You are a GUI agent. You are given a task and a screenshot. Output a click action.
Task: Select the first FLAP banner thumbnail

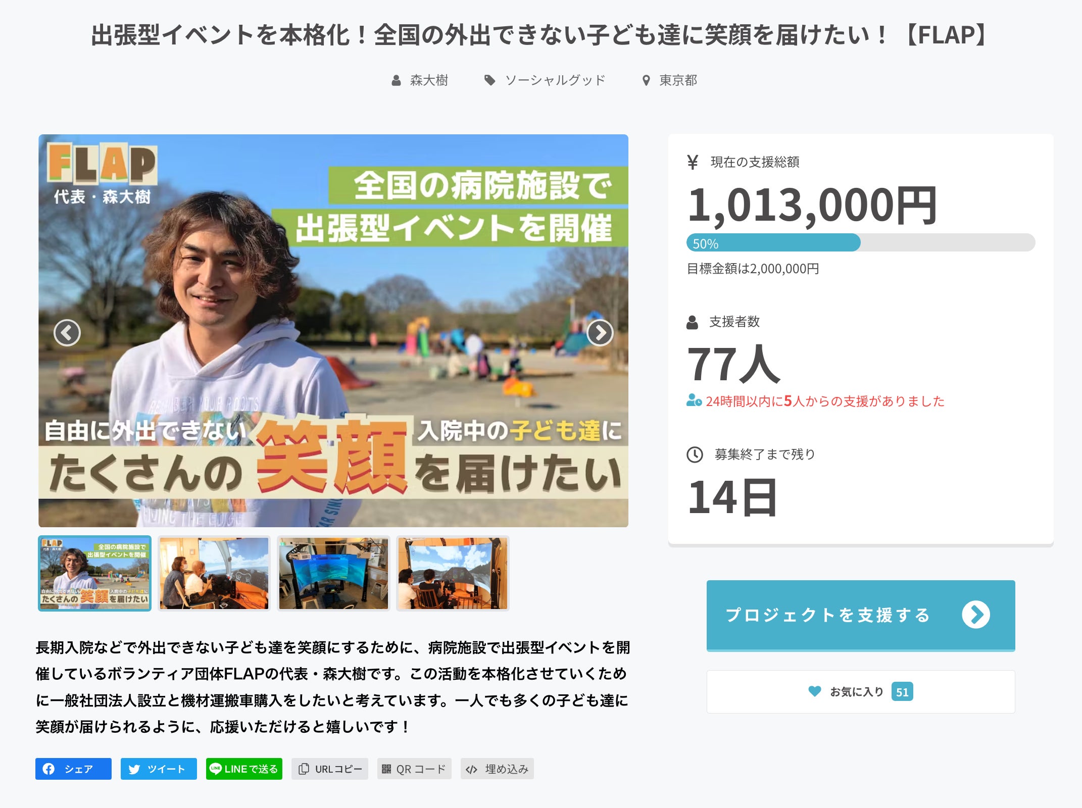point(95,573)
